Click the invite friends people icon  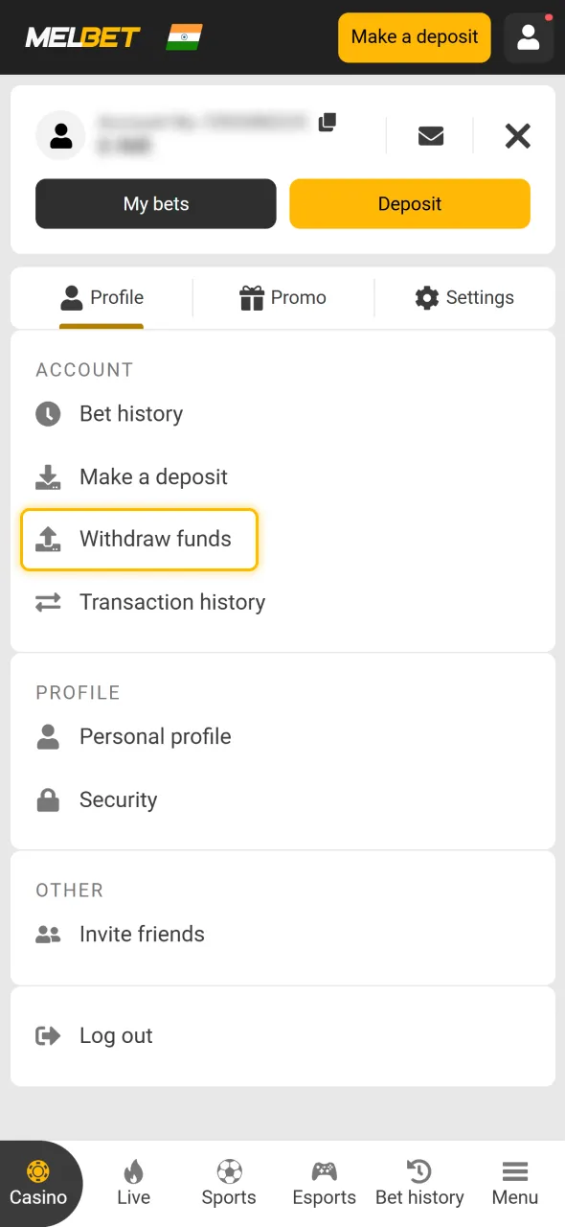(48, 934)
